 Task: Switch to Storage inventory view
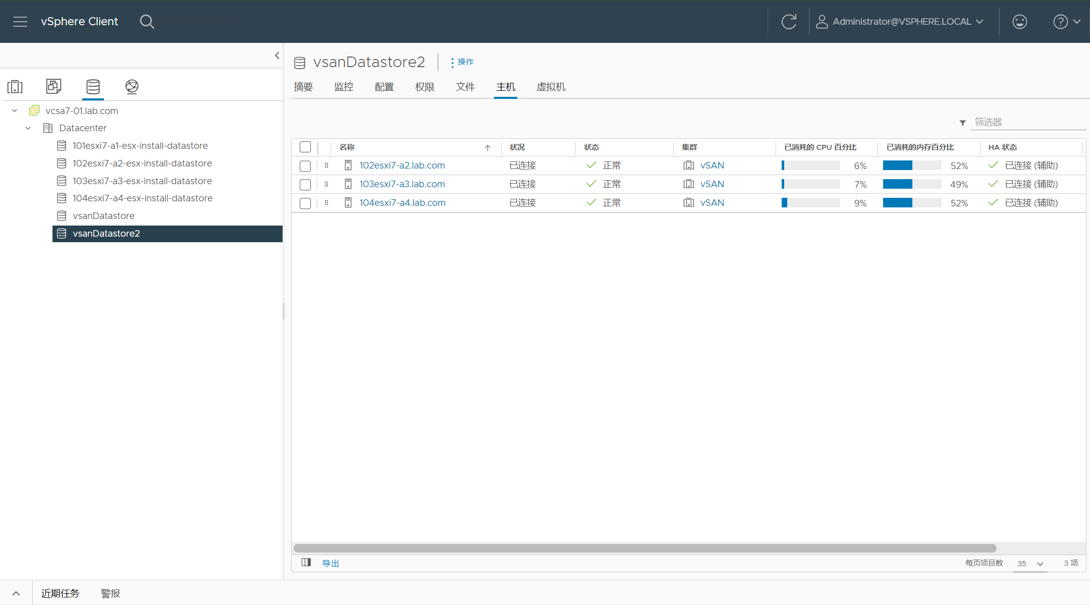[x=93, y=87]
